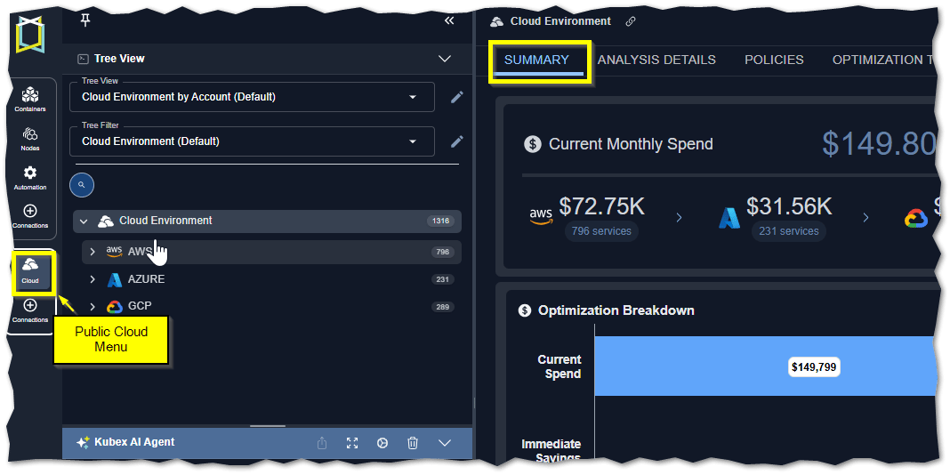Expand the AWS tree node
The height and width of the screenshot is (475, 950).
[x=93, y=252]
